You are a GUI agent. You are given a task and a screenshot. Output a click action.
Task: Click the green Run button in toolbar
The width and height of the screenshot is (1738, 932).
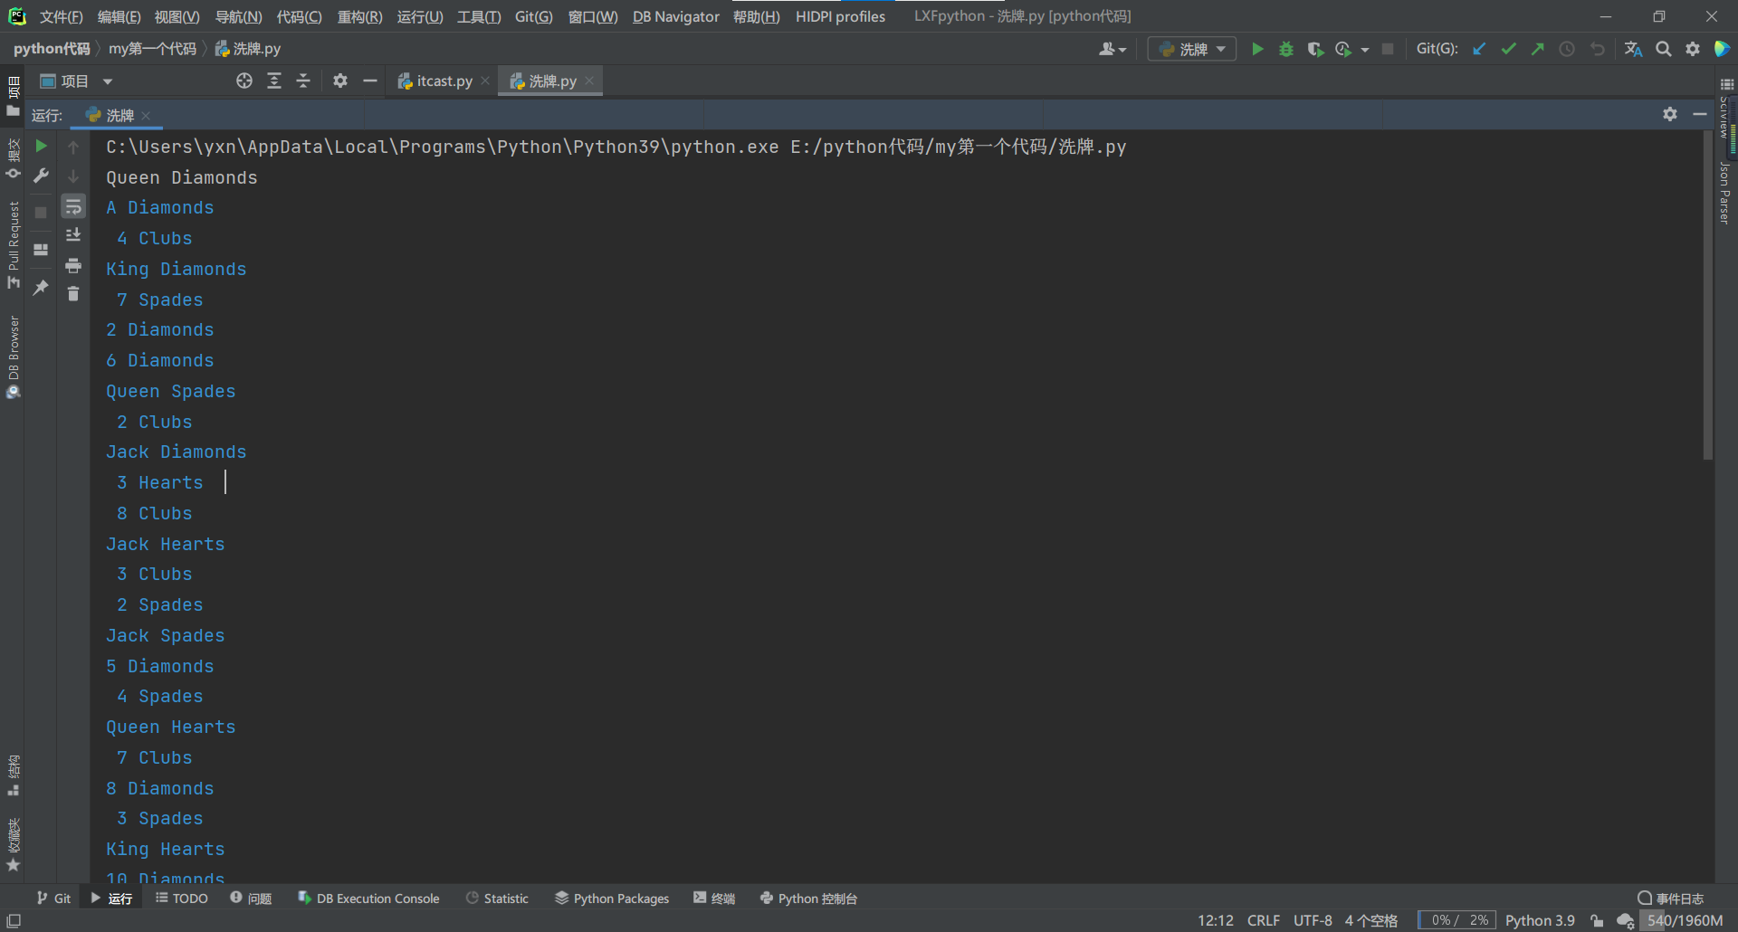click(x=1257, y=49)
